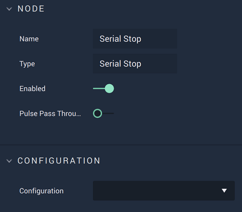Open the empty Configuration dropdown box
Screen dimensions: 242x212
coord(164,191)
